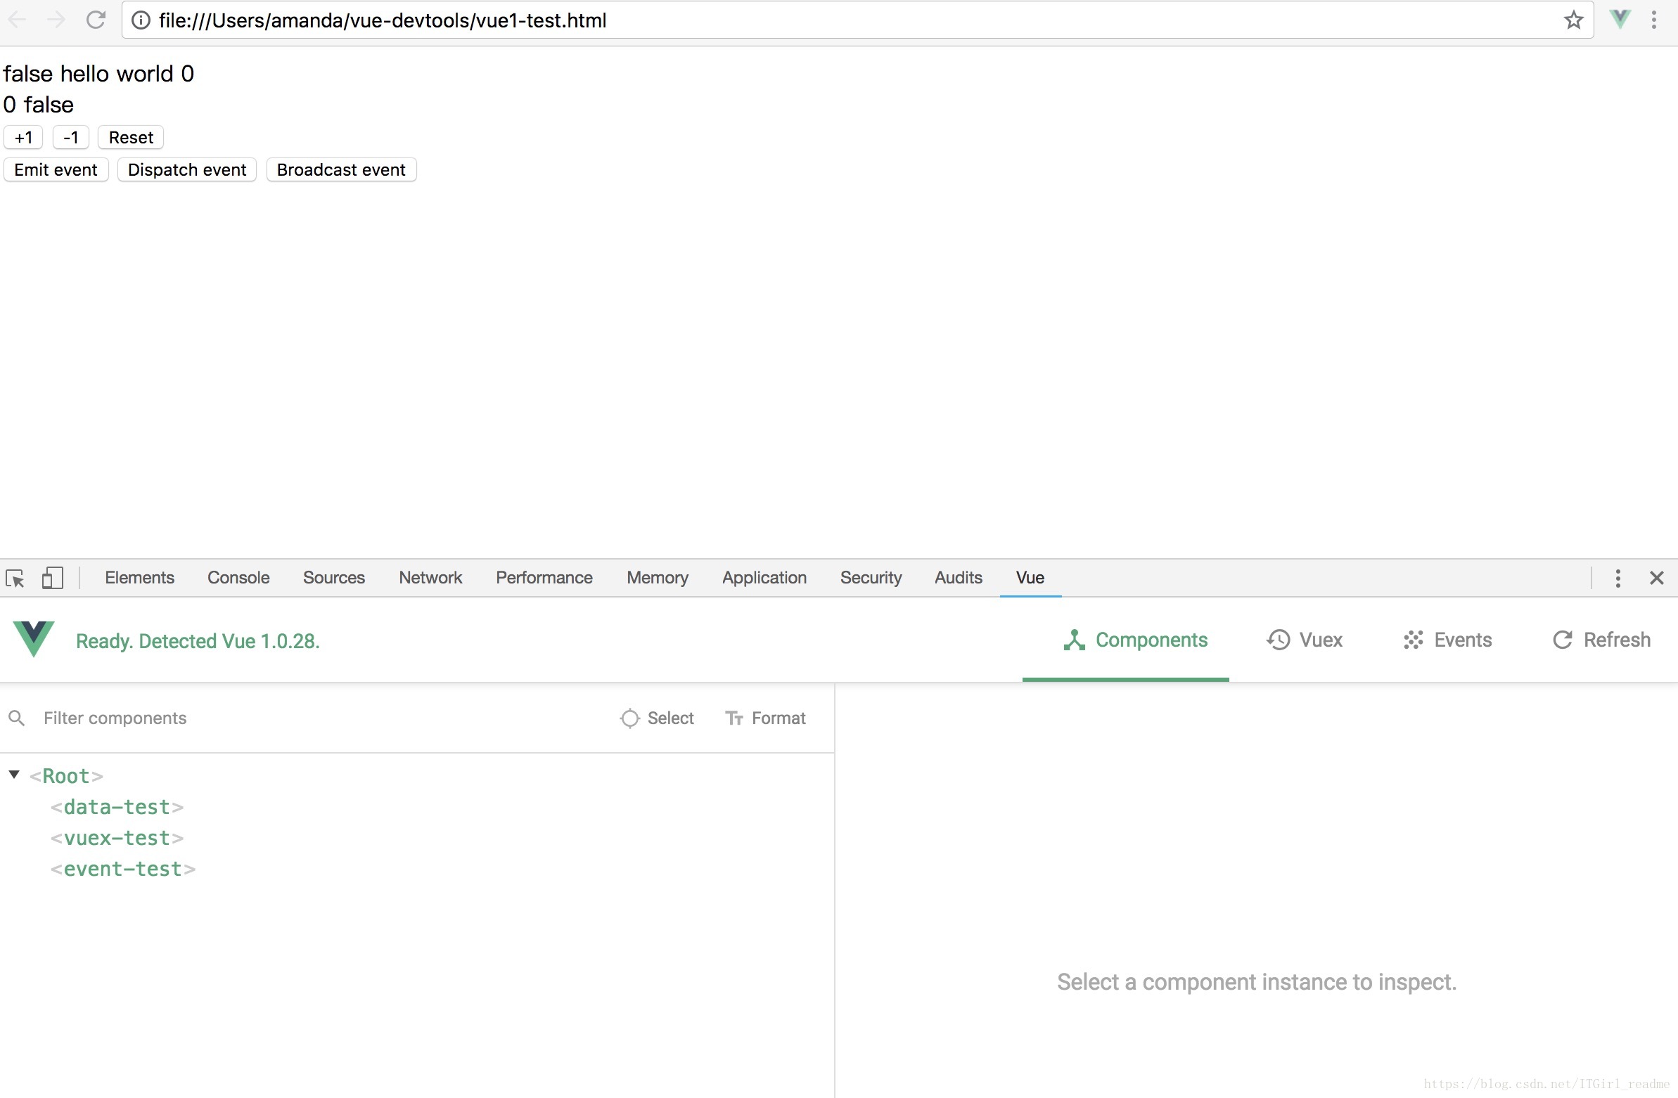The image size is (1678, 1098).
Task: Open the Audits tab
Action: tap(958, 578)
